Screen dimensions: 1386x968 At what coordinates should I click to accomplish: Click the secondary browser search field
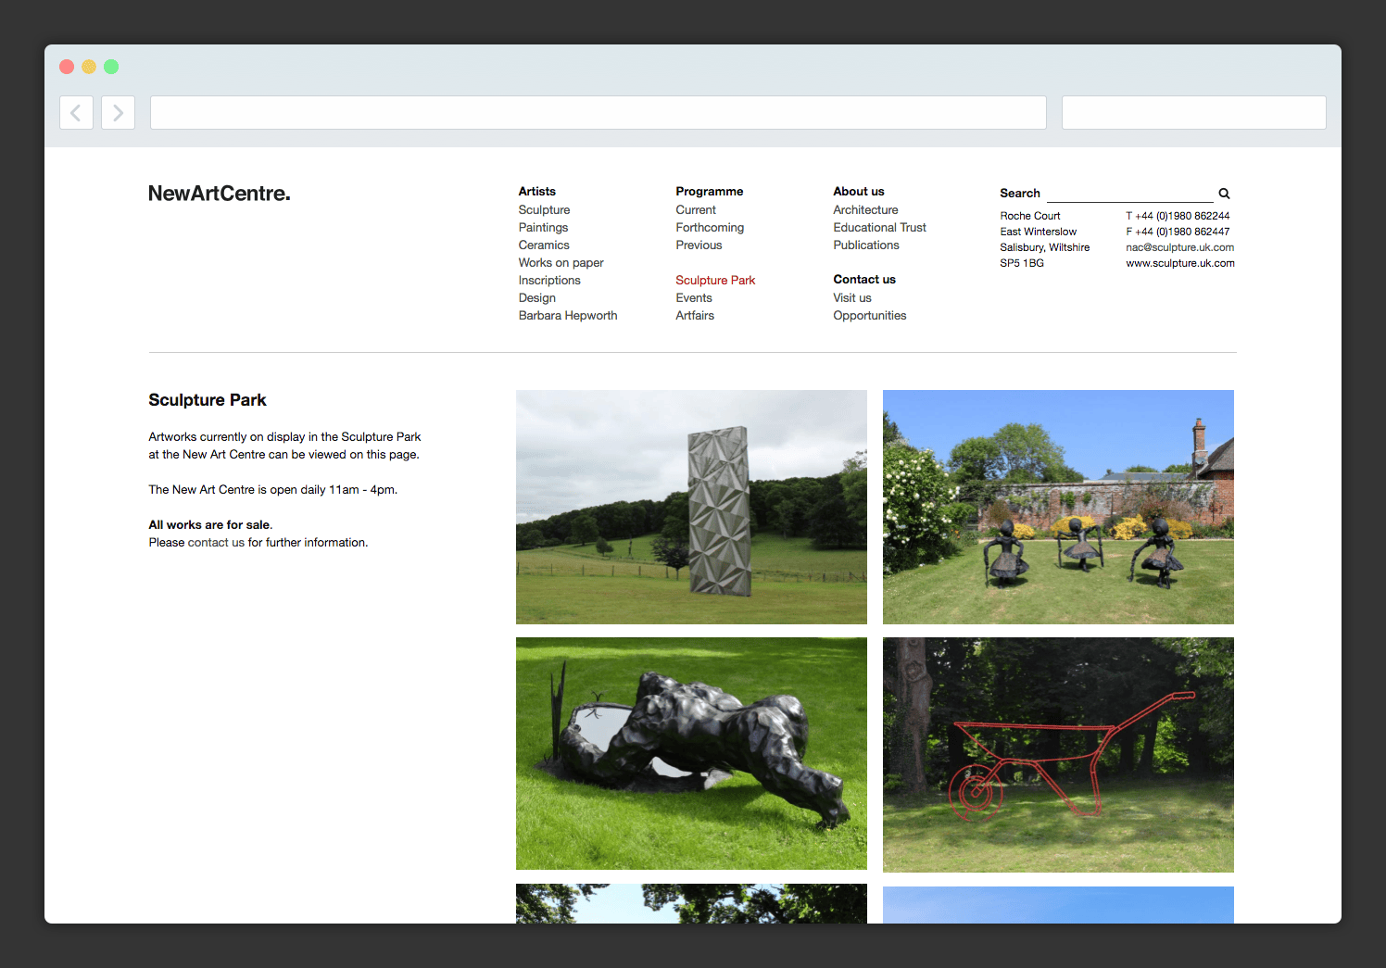click(1193, 113)
